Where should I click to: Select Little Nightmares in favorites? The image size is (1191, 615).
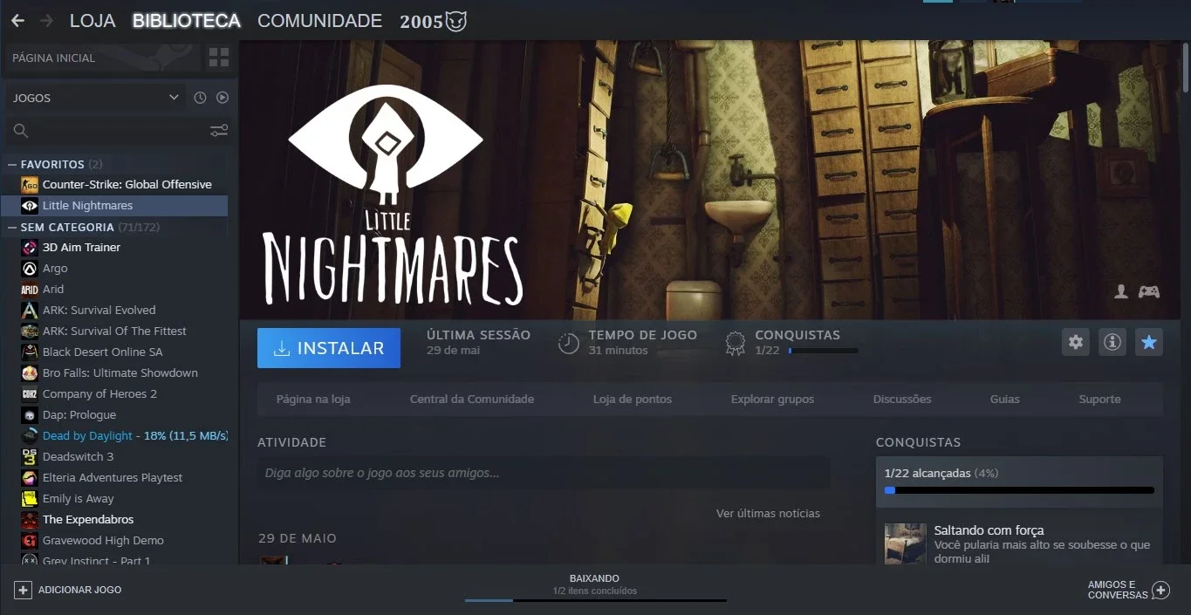[114, 206]
